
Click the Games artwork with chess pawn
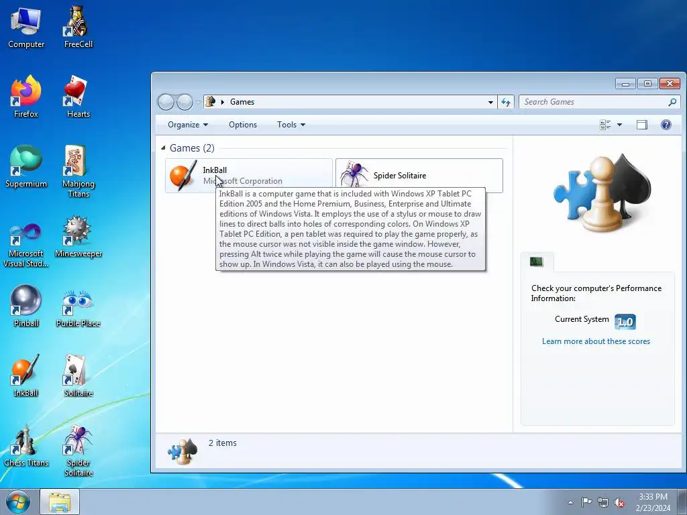pos(602,193)
